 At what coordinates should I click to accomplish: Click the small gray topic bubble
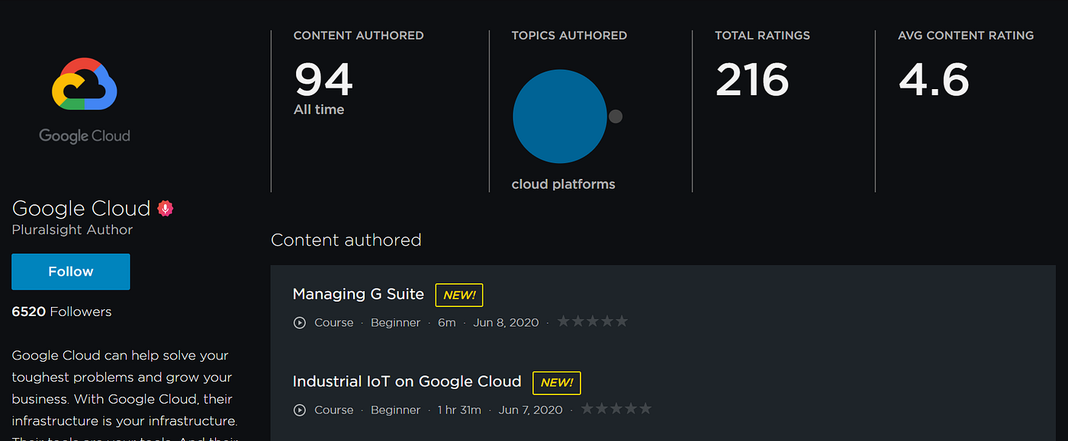[x=616, y=117]
